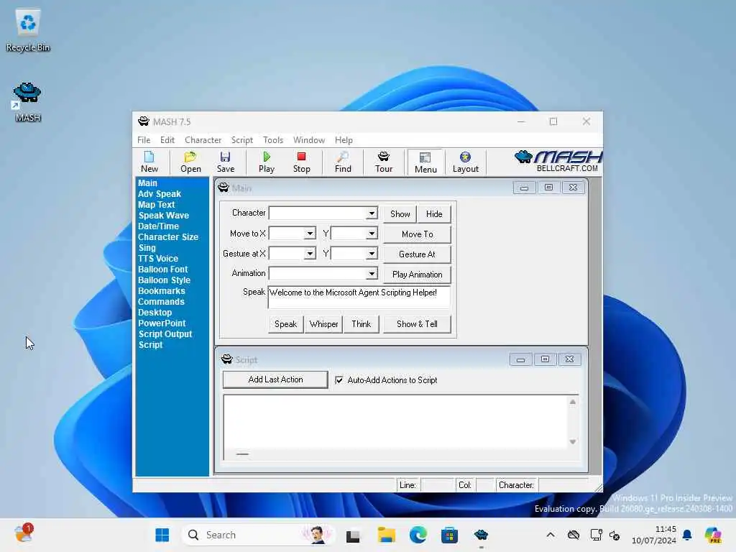Select Adv Speak in sidebar
Screen dimensions: 736x552
(159, 194)
